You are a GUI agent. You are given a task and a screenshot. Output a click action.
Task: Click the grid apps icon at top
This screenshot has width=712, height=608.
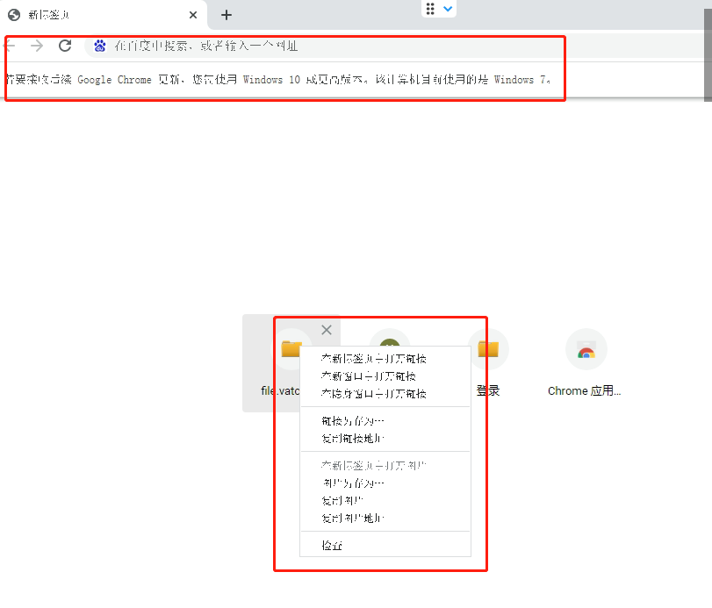[x=429, y=9]
